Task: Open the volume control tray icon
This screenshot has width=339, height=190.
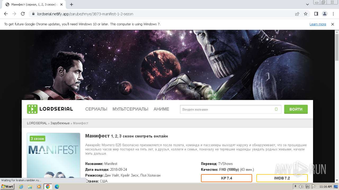Action: (301, 187)
